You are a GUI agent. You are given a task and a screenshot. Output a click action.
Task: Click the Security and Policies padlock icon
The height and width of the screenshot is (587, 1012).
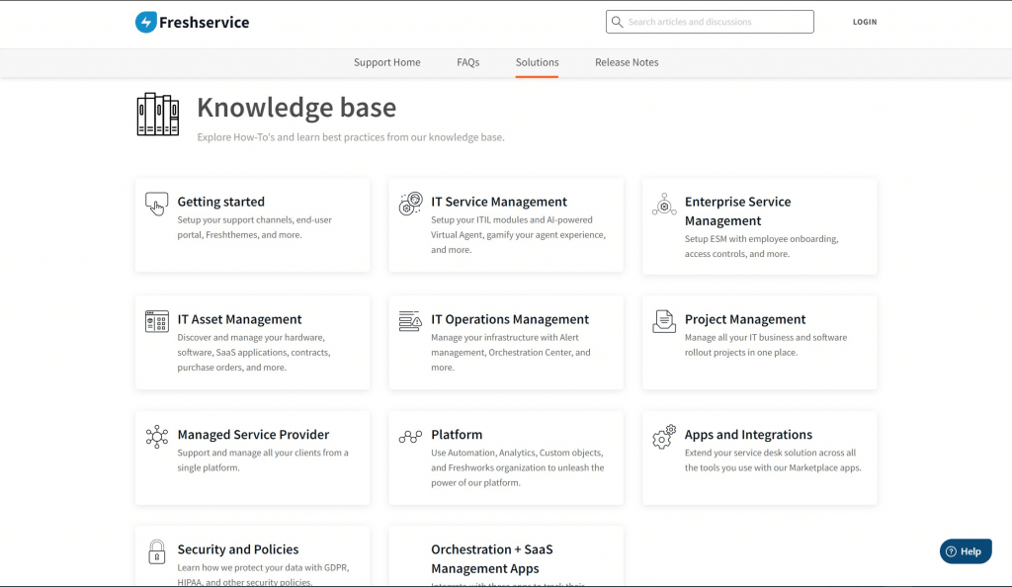point(156,551)
